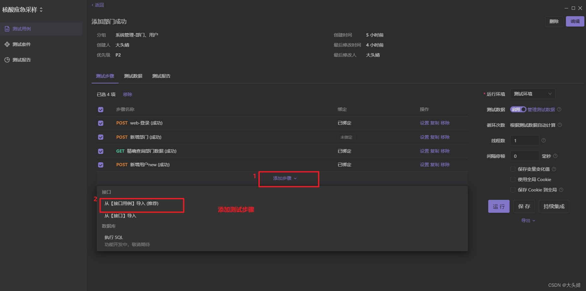586x291 pixels.
Task: Click help icon next to 线程数
Action: tap(544, 140)
